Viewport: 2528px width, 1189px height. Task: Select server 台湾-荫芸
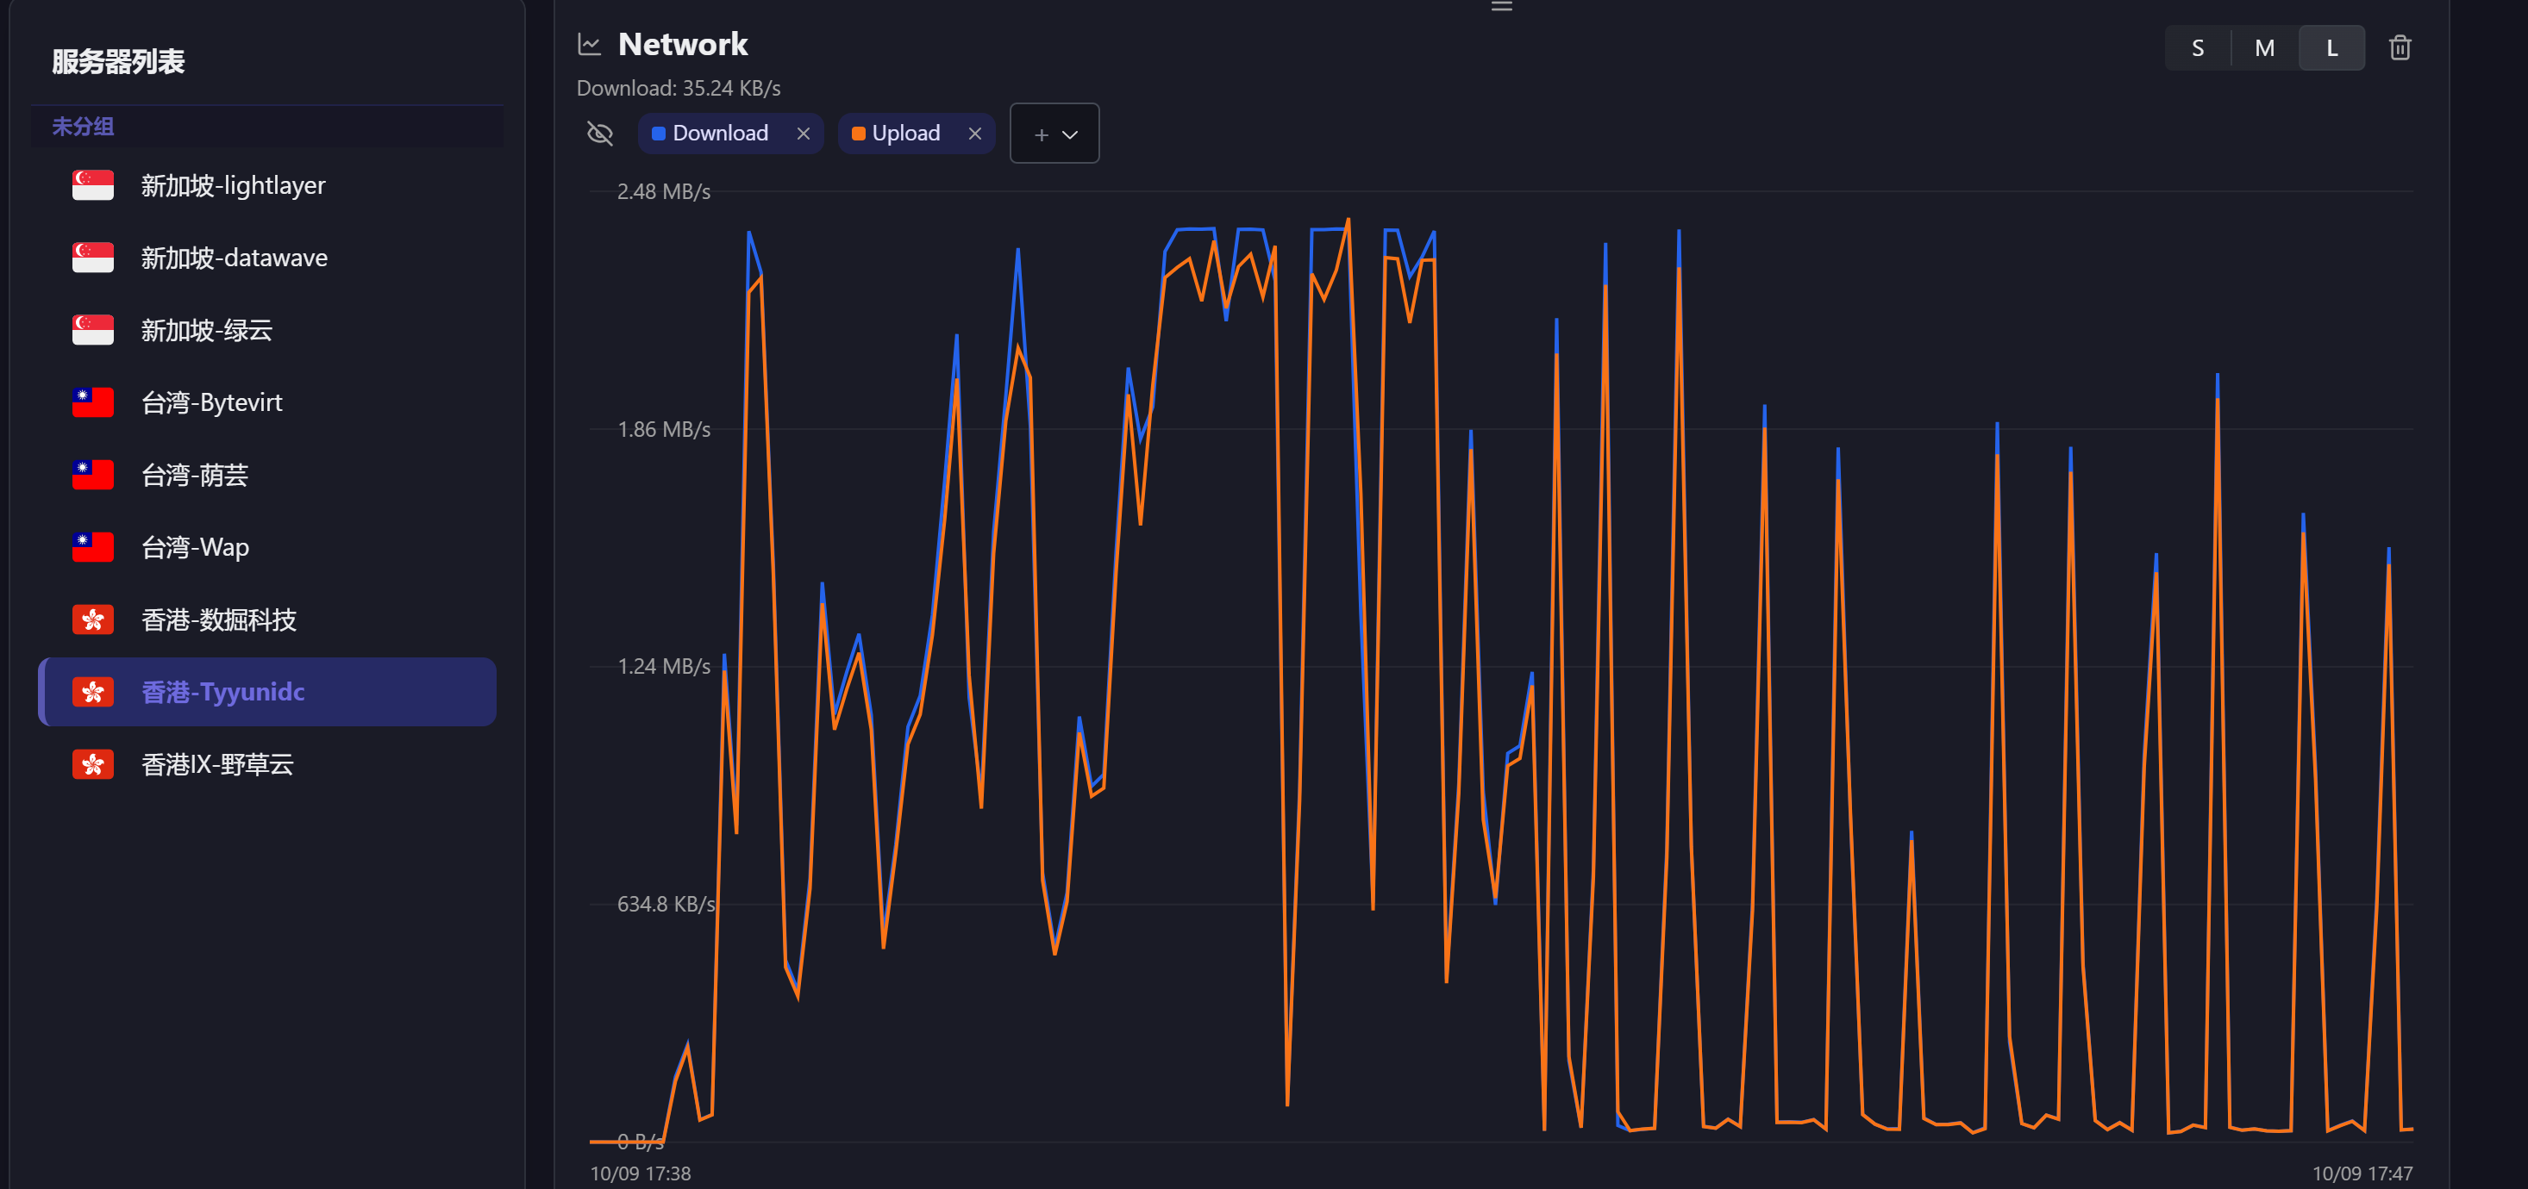pos(267,475)
